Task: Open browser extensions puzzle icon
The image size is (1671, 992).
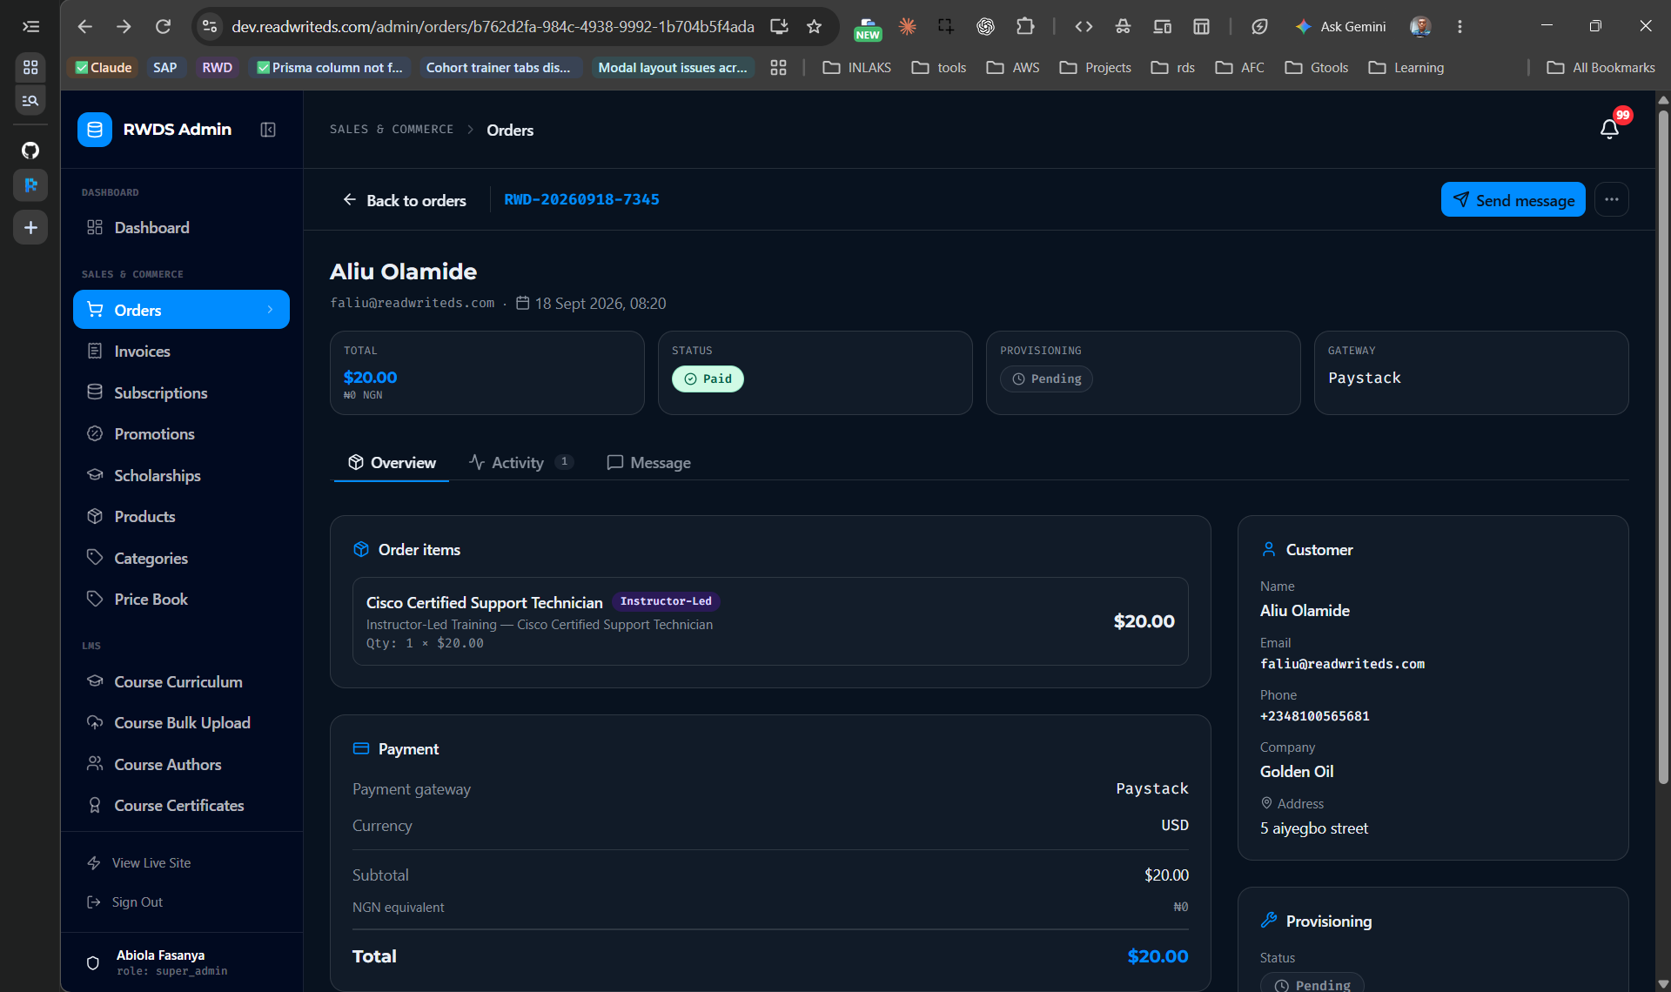Action: 1025,26
